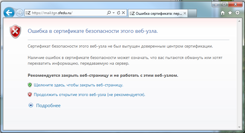Click 'Продолжить открытие этого веб-узла'

89,95
